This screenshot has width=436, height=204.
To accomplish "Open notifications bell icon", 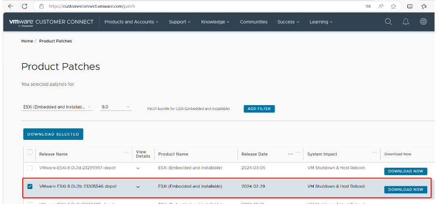I will [406, 22].
